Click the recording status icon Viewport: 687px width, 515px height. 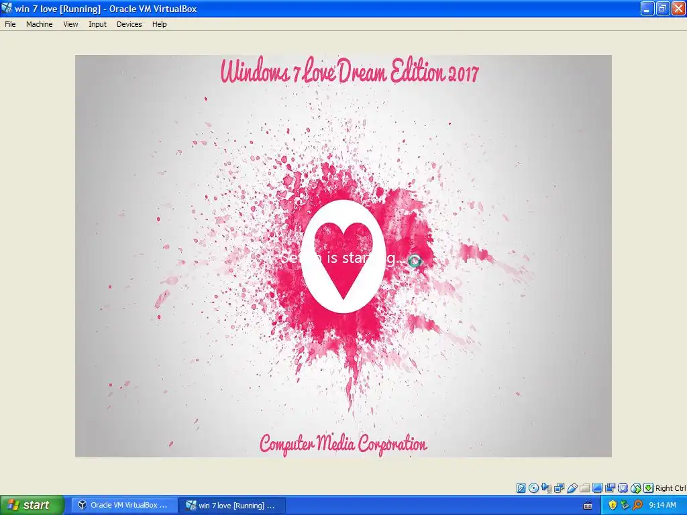610,488
